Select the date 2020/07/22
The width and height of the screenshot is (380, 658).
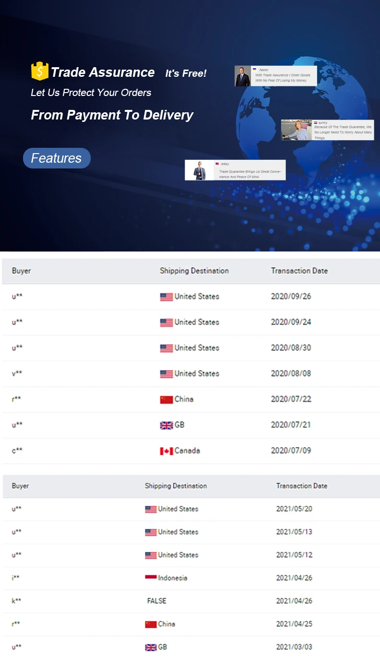[291, 399]
